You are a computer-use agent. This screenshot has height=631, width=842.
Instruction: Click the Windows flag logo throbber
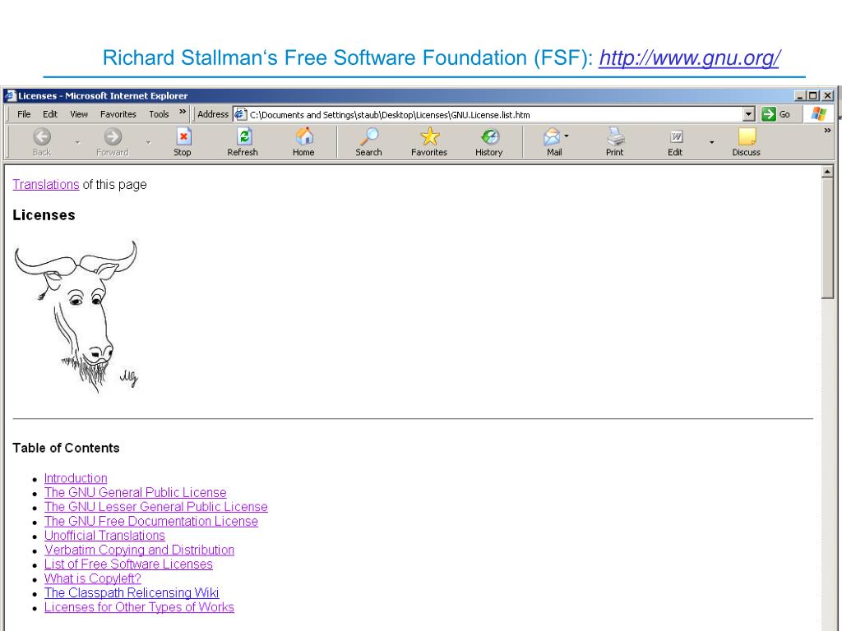point(819,113)
